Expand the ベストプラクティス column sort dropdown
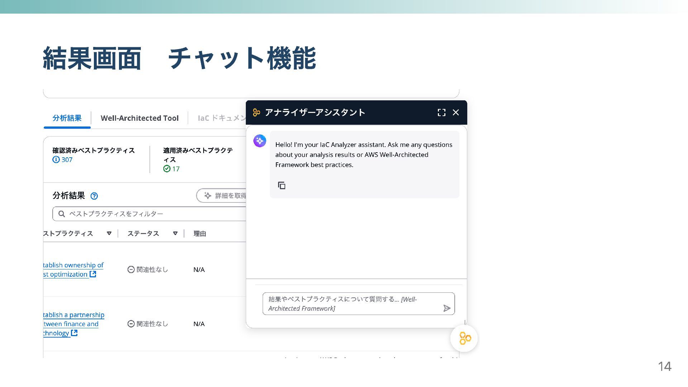The width and height of the screenshot is (688, 387). 109,233
